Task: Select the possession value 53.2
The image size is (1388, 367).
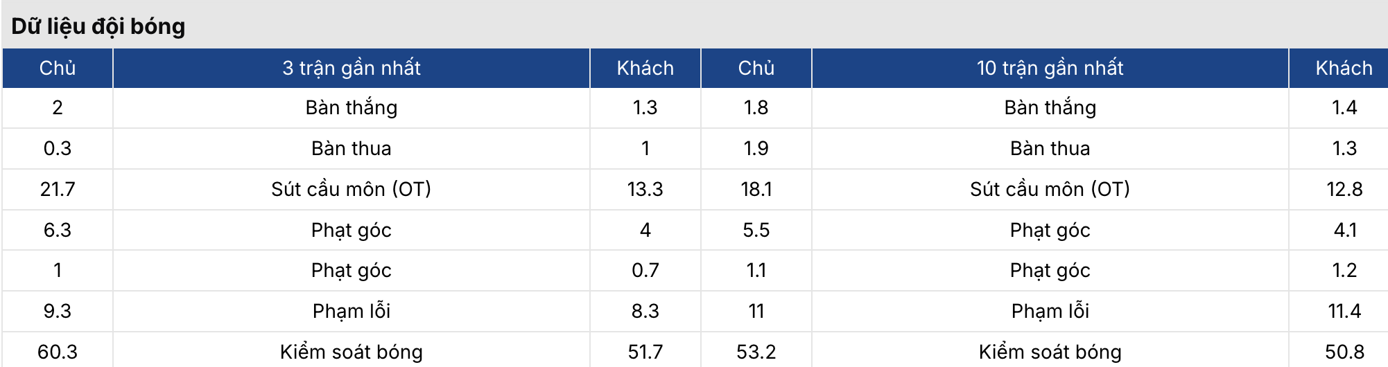Action: (x=756, y=352)
